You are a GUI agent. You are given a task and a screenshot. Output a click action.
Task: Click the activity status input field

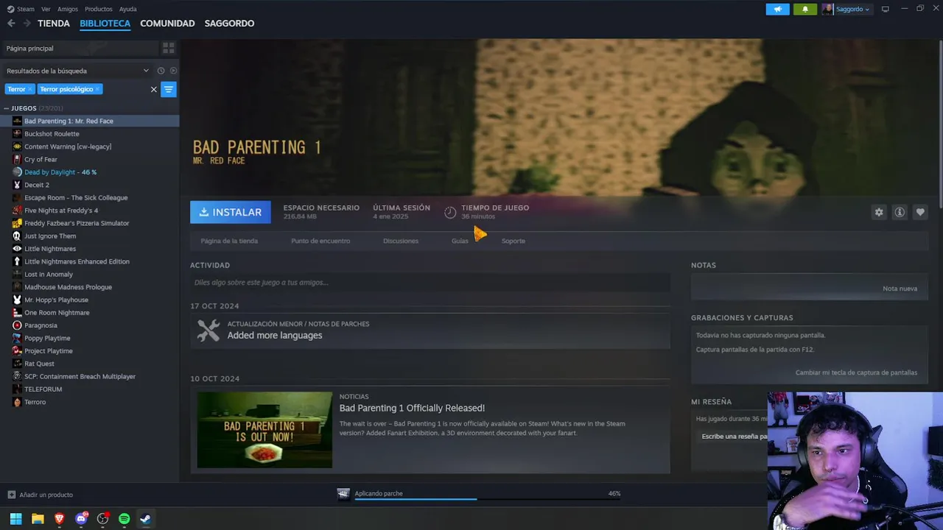(x=430, y=282)
